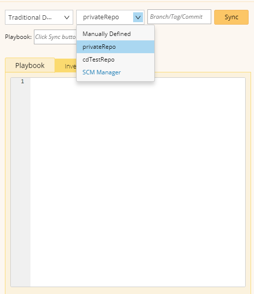Click the orange Sync button
Image resolution: width=254 pixels, height=294 pixels.
tap(231, 17)
